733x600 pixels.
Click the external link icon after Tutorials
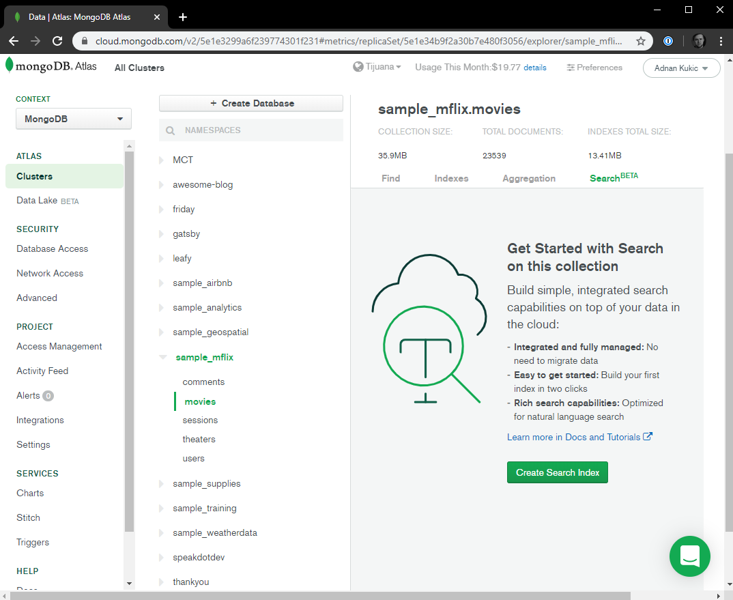648,436
